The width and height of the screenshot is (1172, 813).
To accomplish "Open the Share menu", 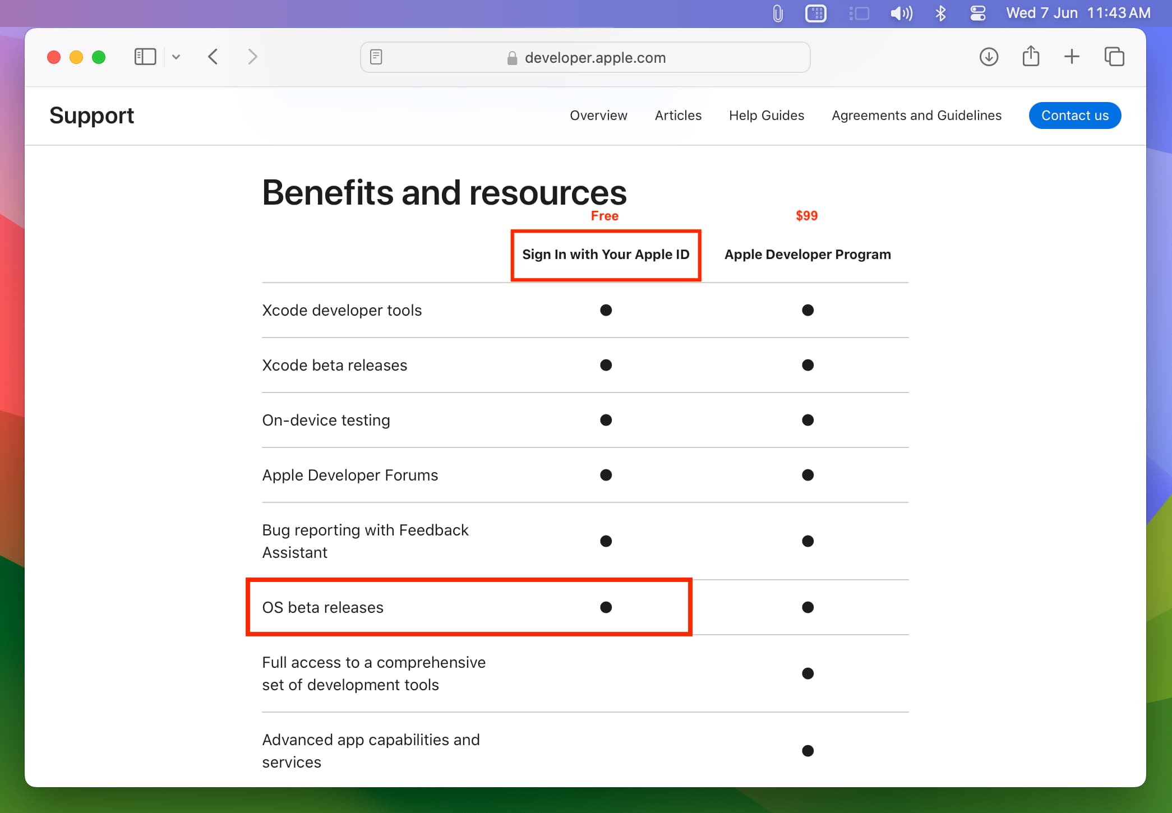I will pos(1031,56).
